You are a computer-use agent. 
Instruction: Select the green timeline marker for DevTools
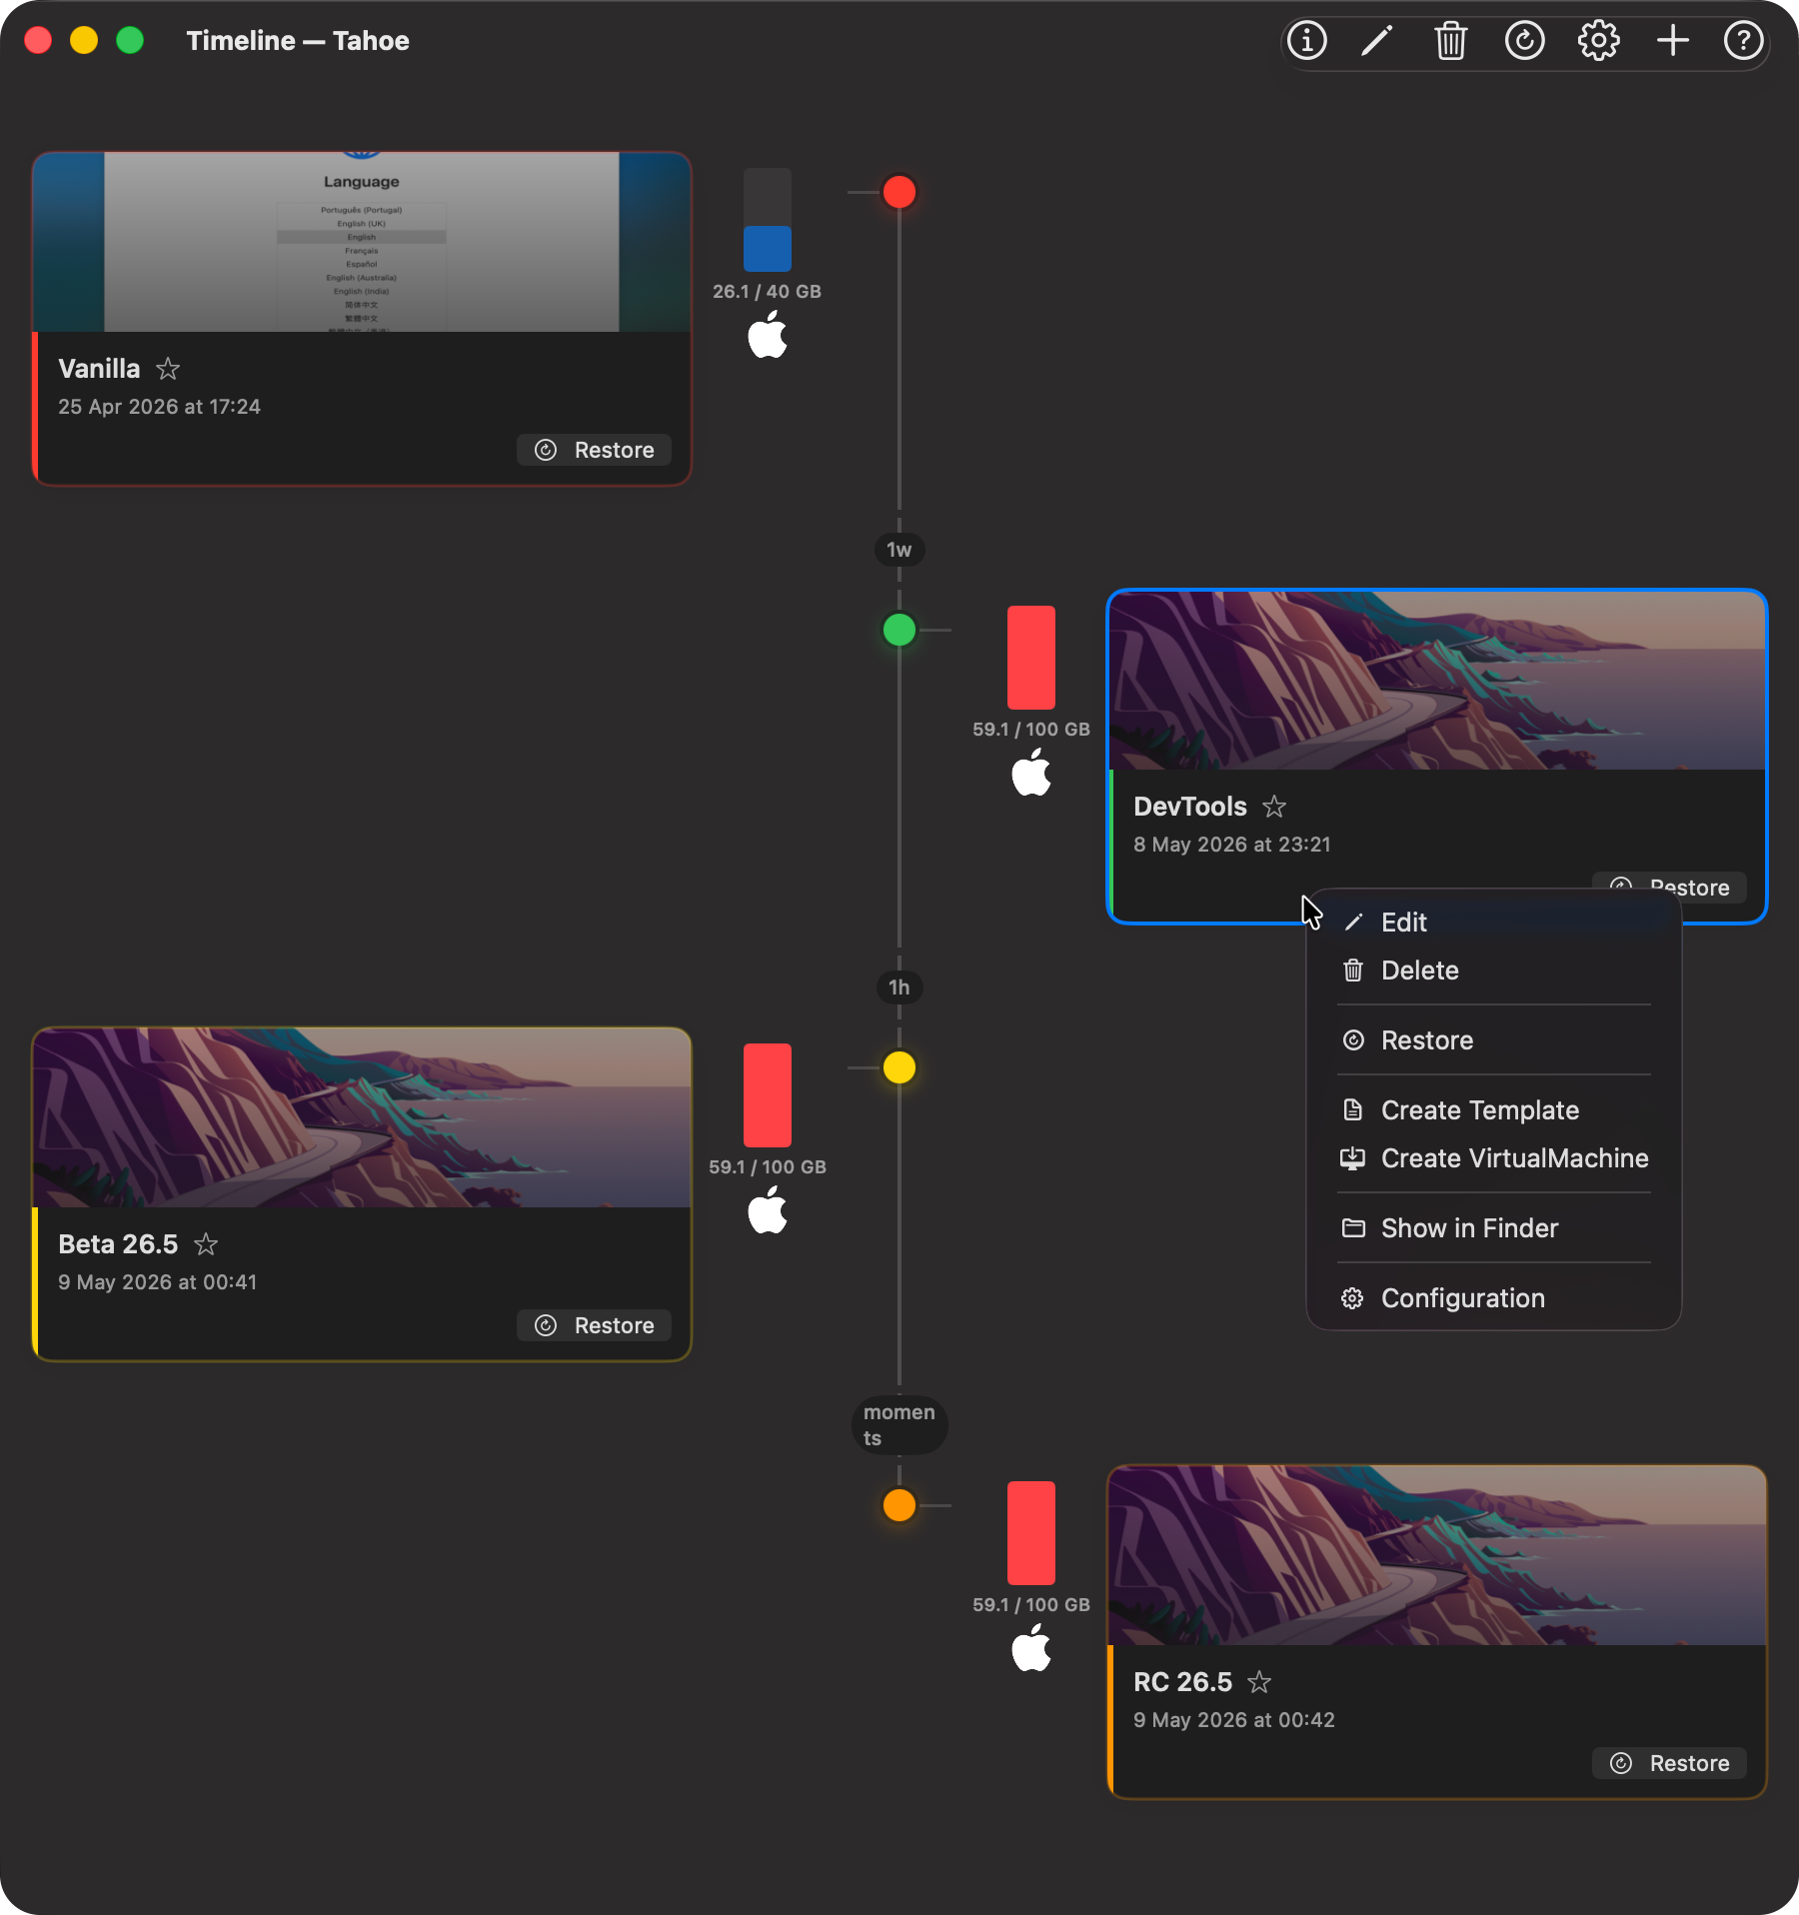click(899, 630)
